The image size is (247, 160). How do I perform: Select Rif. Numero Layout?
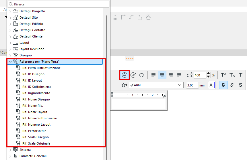(x=36, y=125)
